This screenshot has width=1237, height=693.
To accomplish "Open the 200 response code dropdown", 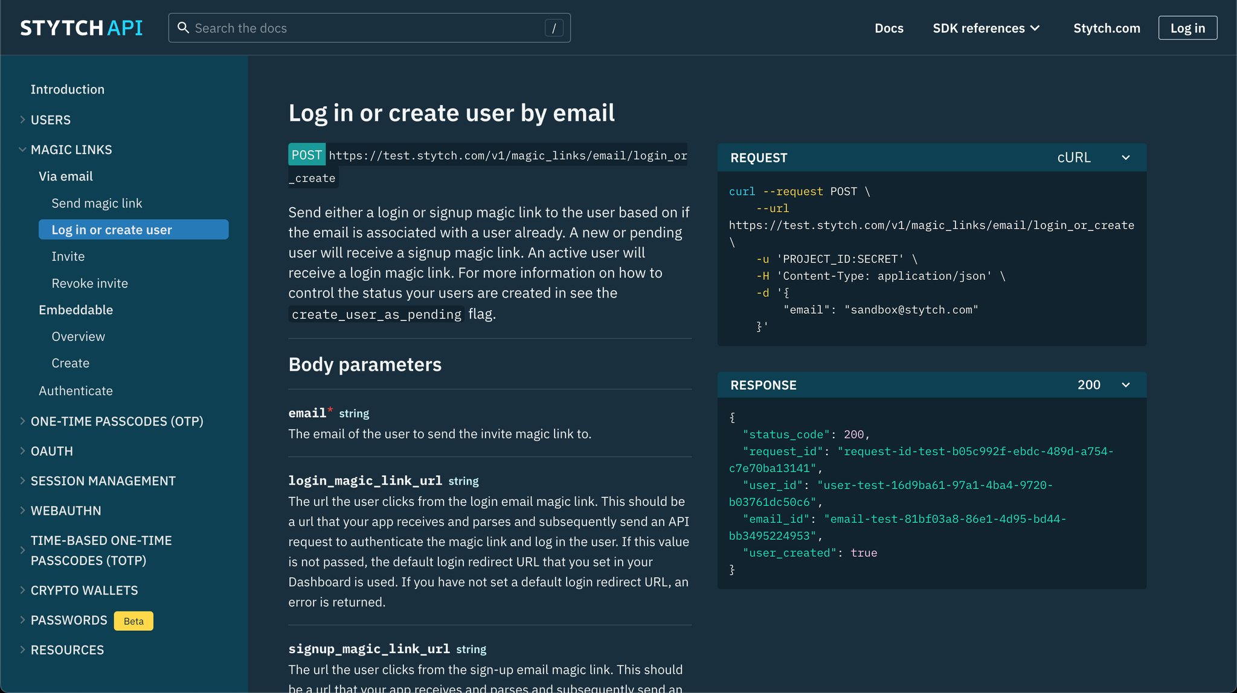I will tap(1104, 385).
